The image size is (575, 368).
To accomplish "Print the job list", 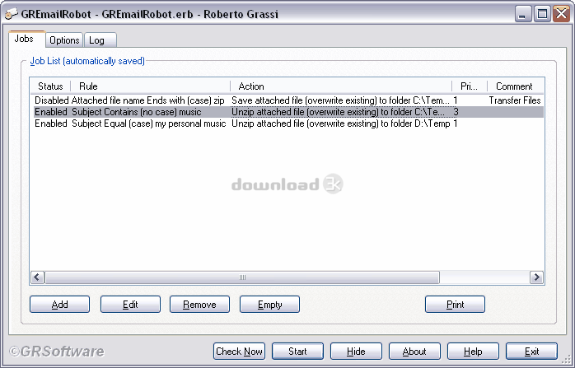I will click(x=455, y=305).
